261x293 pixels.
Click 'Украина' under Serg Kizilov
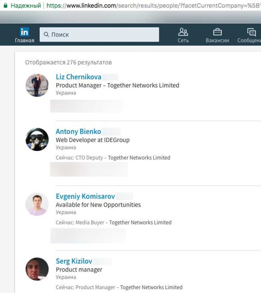coord(66,277)
